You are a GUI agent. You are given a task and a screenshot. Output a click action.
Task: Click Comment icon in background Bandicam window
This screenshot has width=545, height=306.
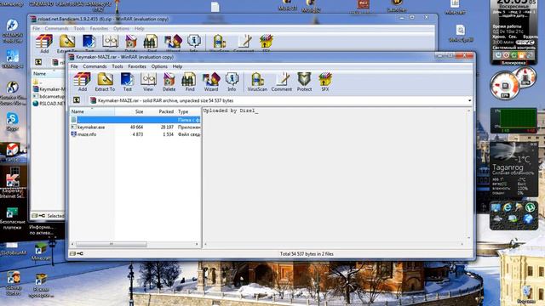(244, 43)
